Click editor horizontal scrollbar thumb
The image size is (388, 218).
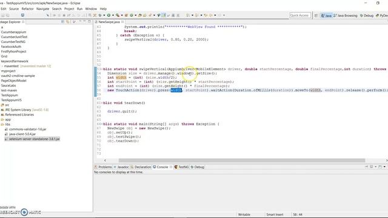[242, 160]
